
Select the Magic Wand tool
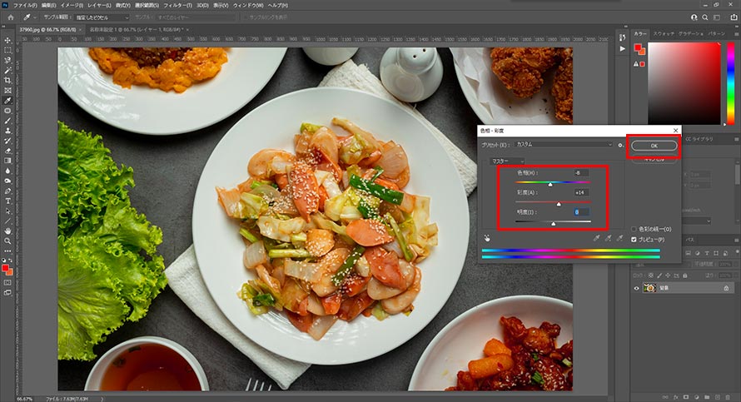click(7, 70)
